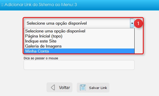Click the Voltar button
This screenshot has width=159, height=96.
click(x=60, y=87)
